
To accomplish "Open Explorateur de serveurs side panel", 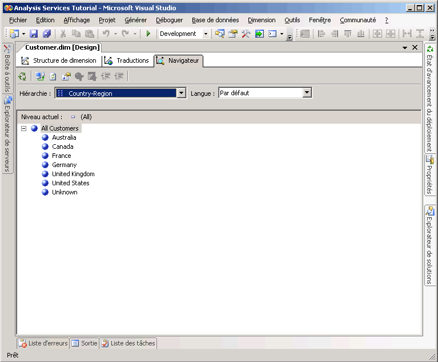I will point(7,134).
